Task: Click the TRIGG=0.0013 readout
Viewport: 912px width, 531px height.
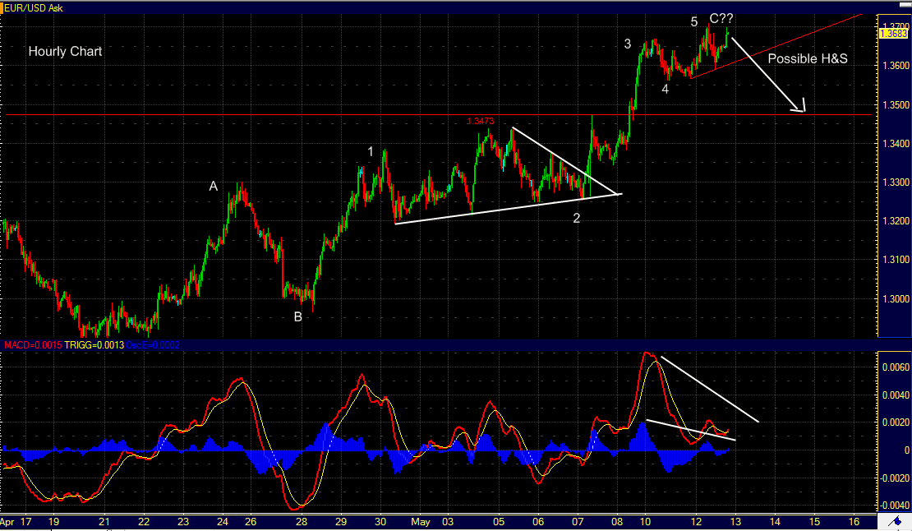Action: pos(94,345)
